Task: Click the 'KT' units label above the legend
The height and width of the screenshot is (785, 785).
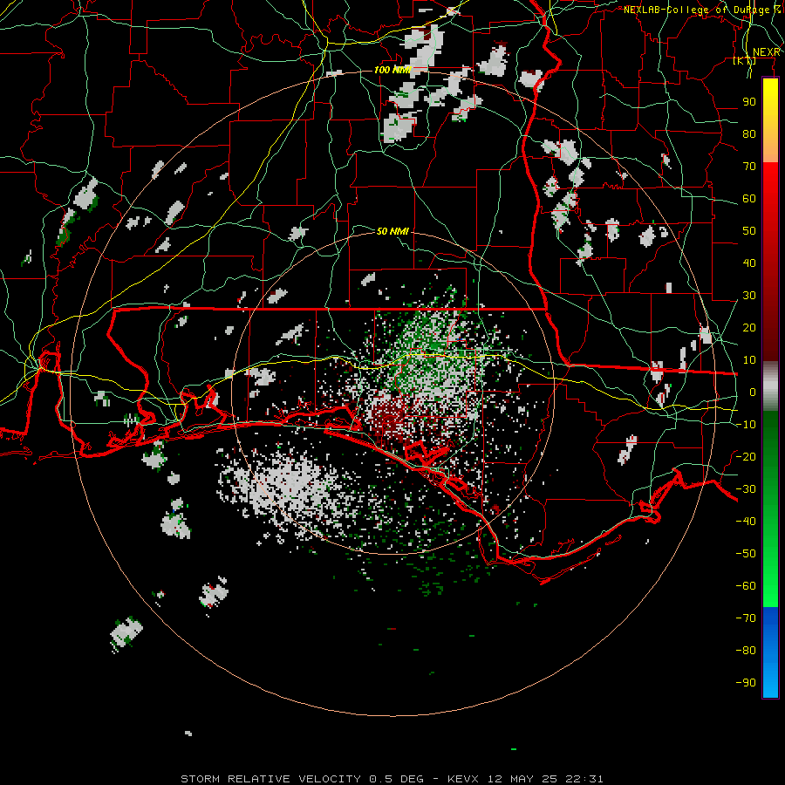Action: (745, 61)
